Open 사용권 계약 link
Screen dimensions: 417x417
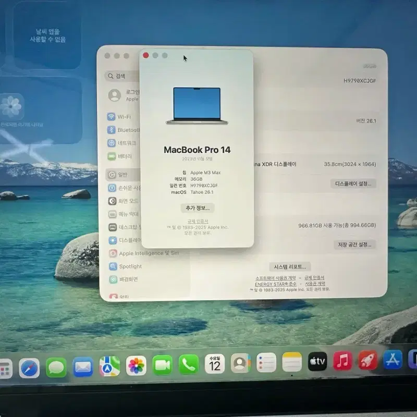click(x=315, y=284)
